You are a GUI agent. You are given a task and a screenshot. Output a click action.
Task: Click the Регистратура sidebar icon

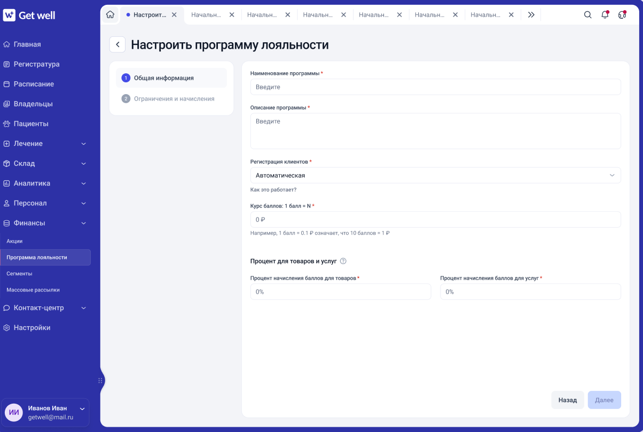pos(7,64)
